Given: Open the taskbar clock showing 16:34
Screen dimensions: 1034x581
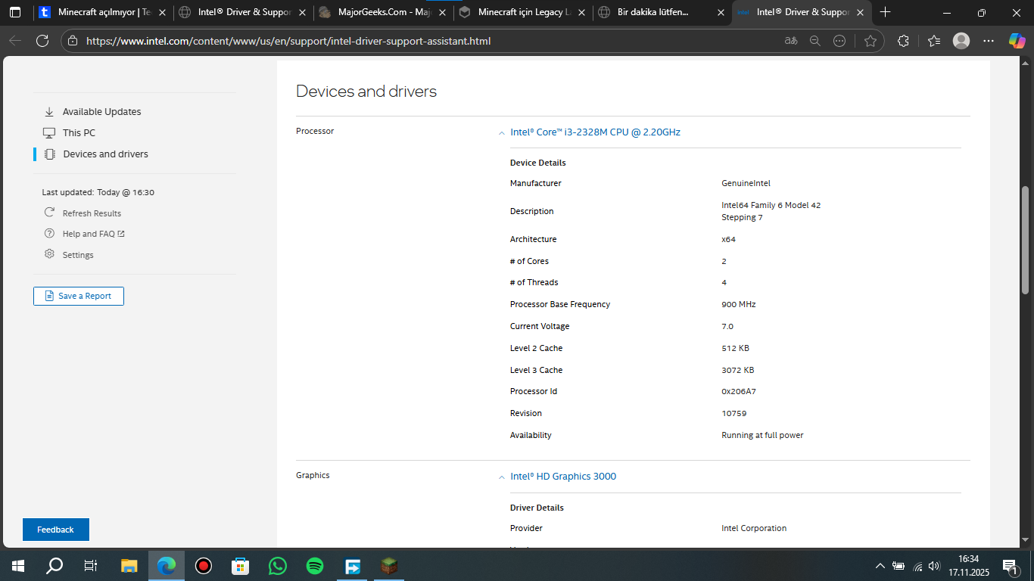Looking at the screenshot, I should pos(967,566).
